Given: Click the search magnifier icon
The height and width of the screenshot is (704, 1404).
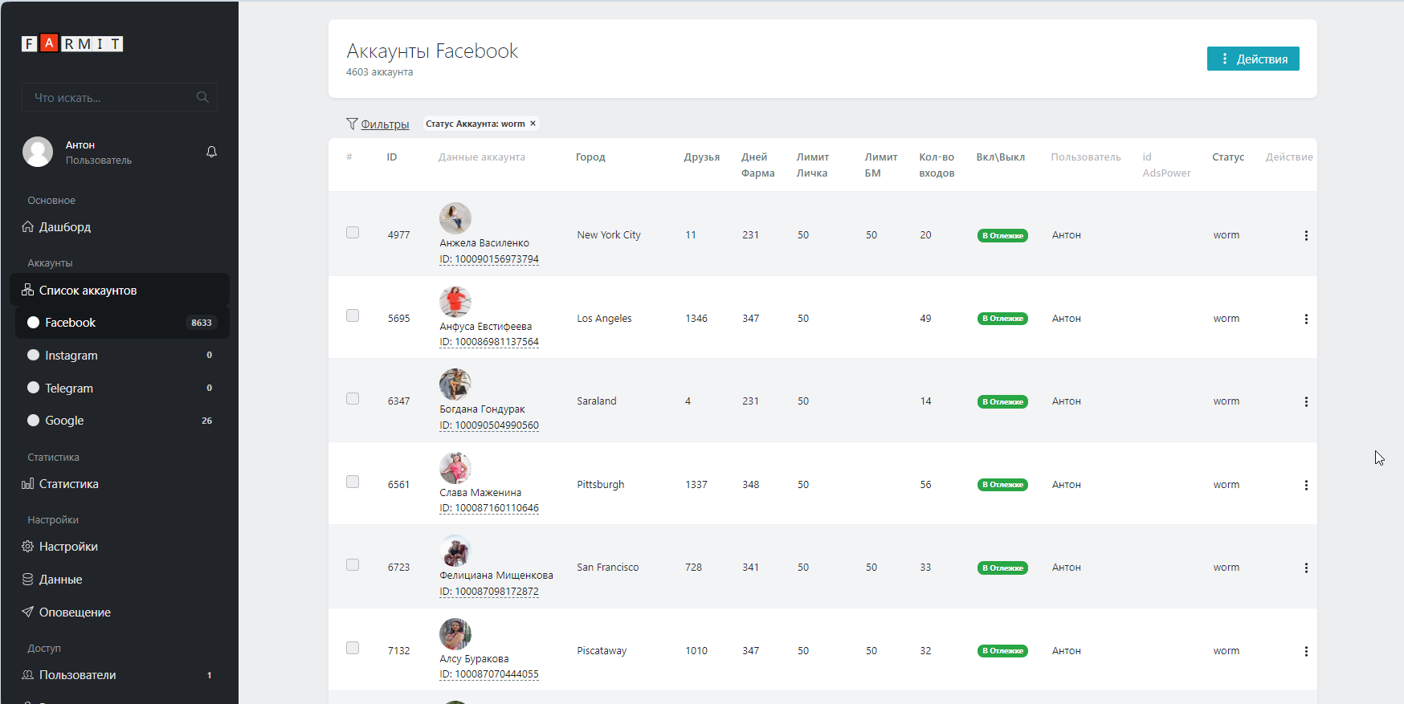Looking at the screenshot, I should (x=202, y=97).
